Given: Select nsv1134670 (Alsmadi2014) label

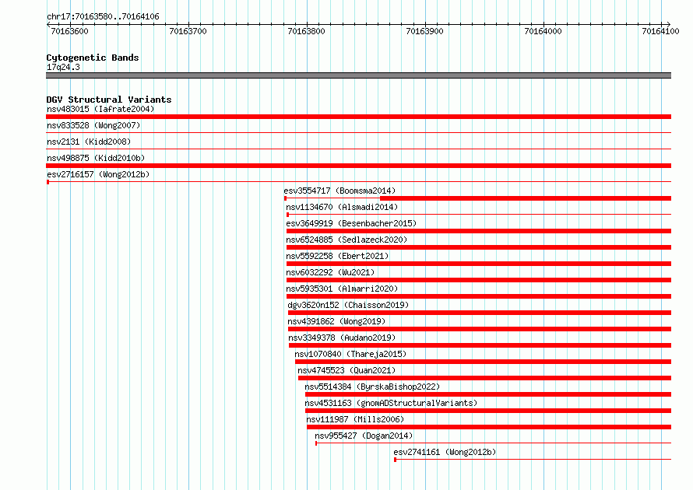Looking at the screenshot, I should click(342, 207).
